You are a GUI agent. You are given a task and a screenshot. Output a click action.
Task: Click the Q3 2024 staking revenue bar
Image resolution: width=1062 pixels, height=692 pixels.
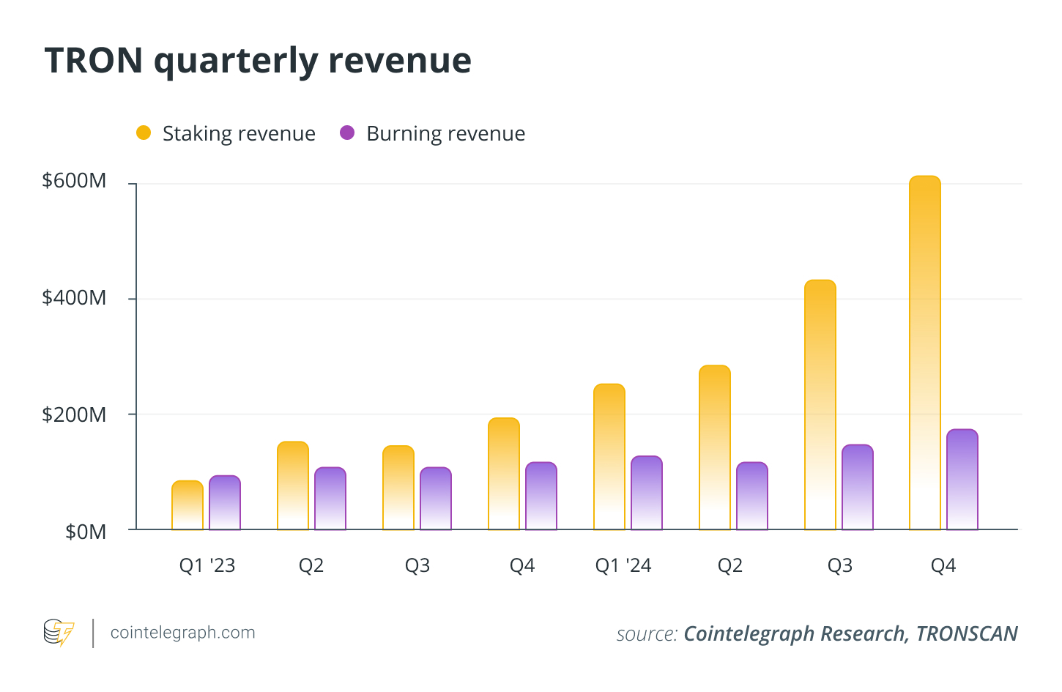pyautogui.click(x=820, y=405)
